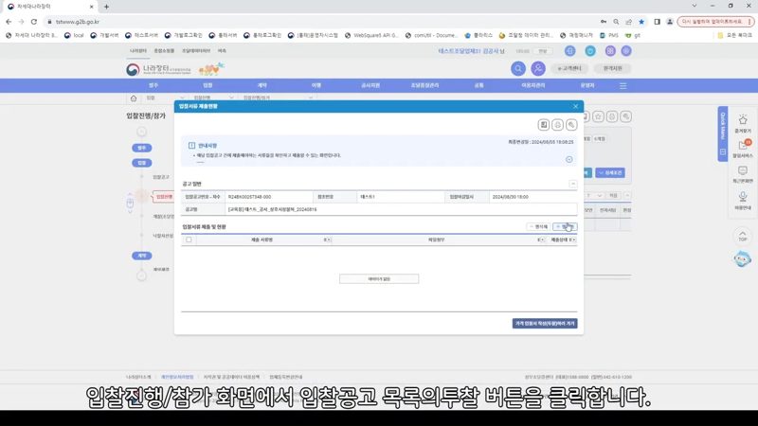
Task: Tick the select-all checkbox in 제출 서류명 header
Action: (x=189, y=240)
